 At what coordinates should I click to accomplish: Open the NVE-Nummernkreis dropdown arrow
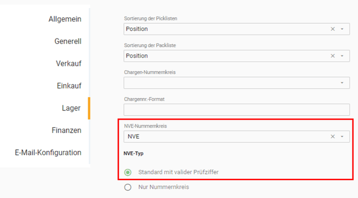click(x=342, y=137)
